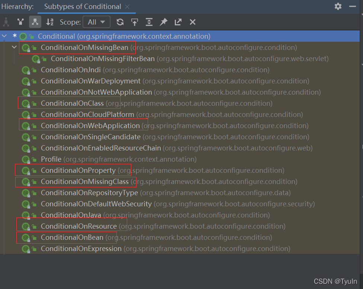Open the Scope All dropdown
Screen dimensions: 363x289
tap(96, 22)
